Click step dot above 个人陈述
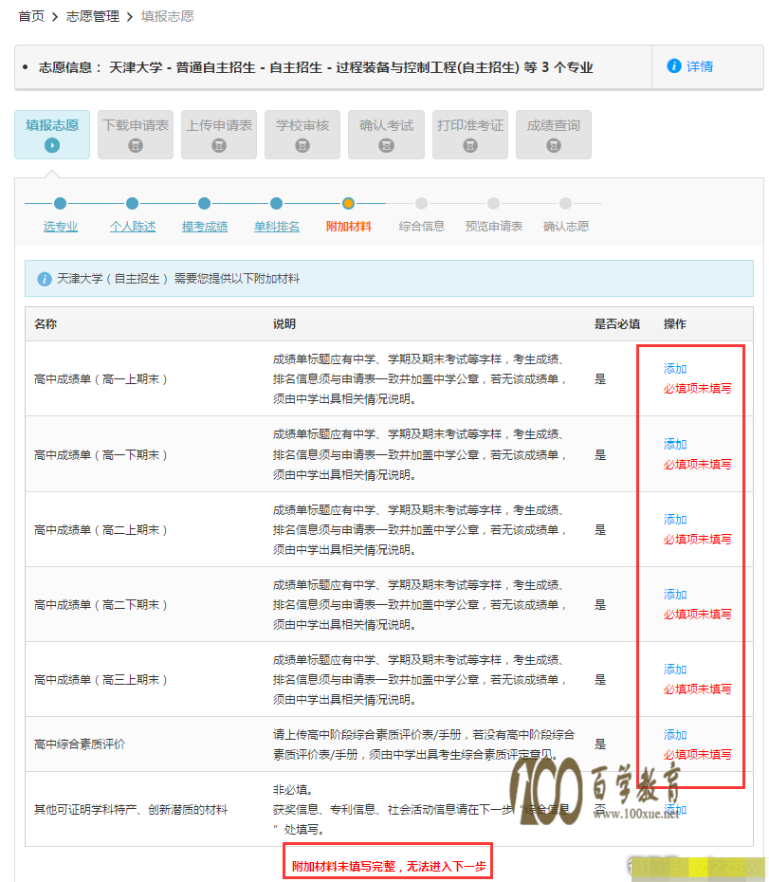Screen dimensions: 769x882 [132, 204]
